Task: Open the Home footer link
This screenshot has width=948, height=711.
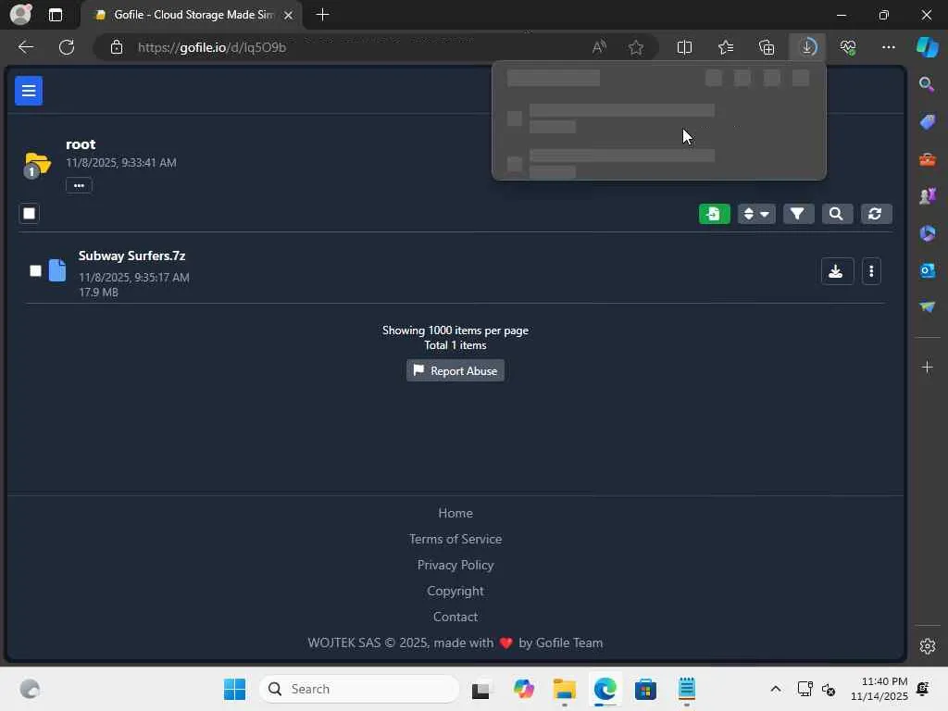Action: pyautogui.click(x=455, y=513)
